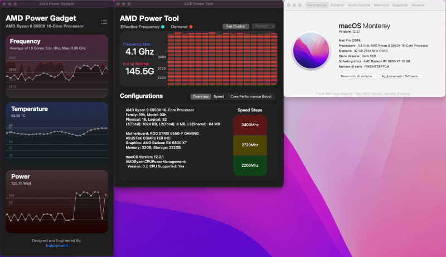Image resolution: width=446 pixels, height=257 pixels.
Task: Open the Core Performance Boost tab
Action: pyautogui.click(x=251, y=96)
